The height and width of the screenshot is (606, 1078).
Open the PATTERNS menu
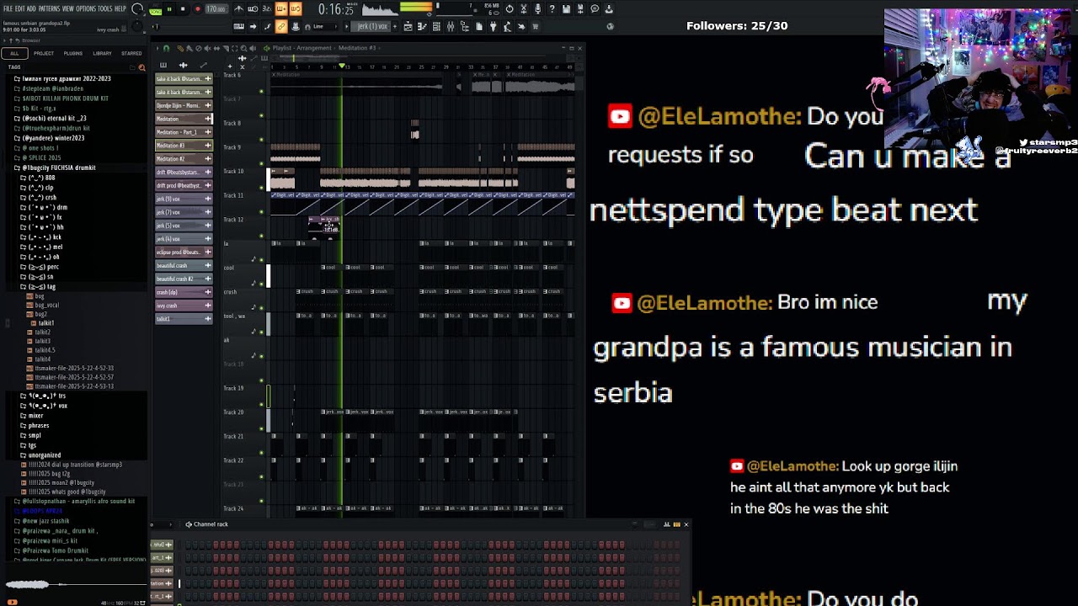point(49,8)
